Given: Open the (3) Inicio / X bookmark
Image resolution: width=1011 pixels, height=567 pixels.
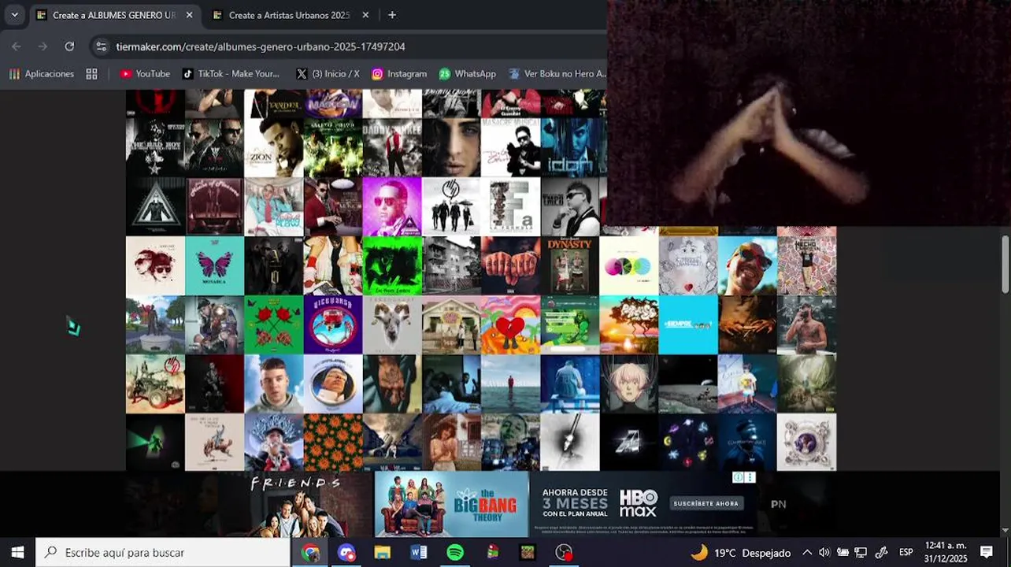Looking at the screenshot, I should pyautogui.click(x=328, y=73).
